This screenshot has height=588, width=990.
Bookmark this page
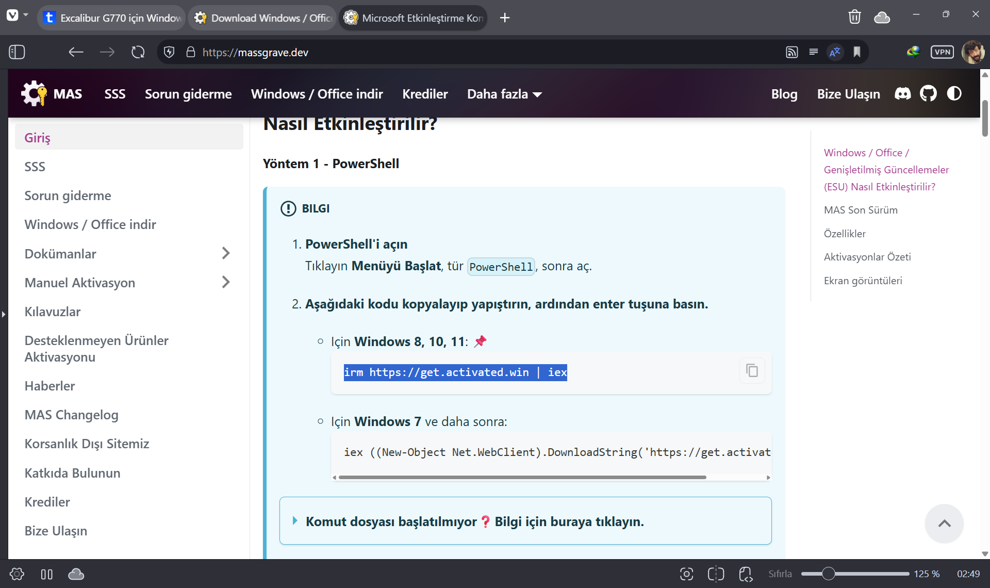857,52
